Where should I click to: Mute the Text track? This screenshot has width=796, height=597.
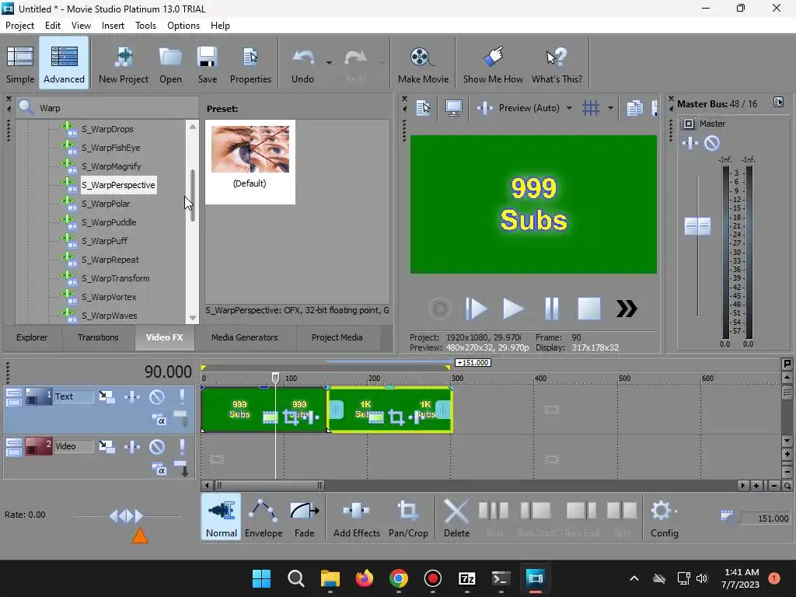pyautogui.click(x=156, y=396)
